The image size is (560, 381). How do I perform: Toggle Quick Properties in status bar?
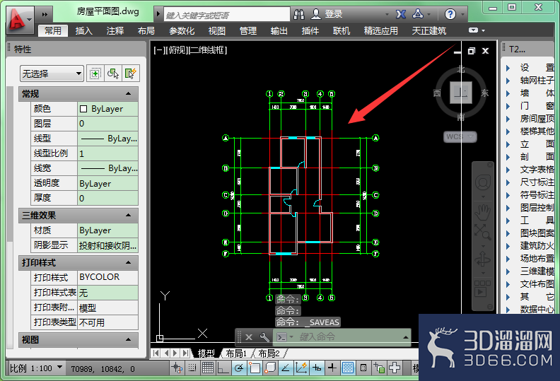coord(363,368)
